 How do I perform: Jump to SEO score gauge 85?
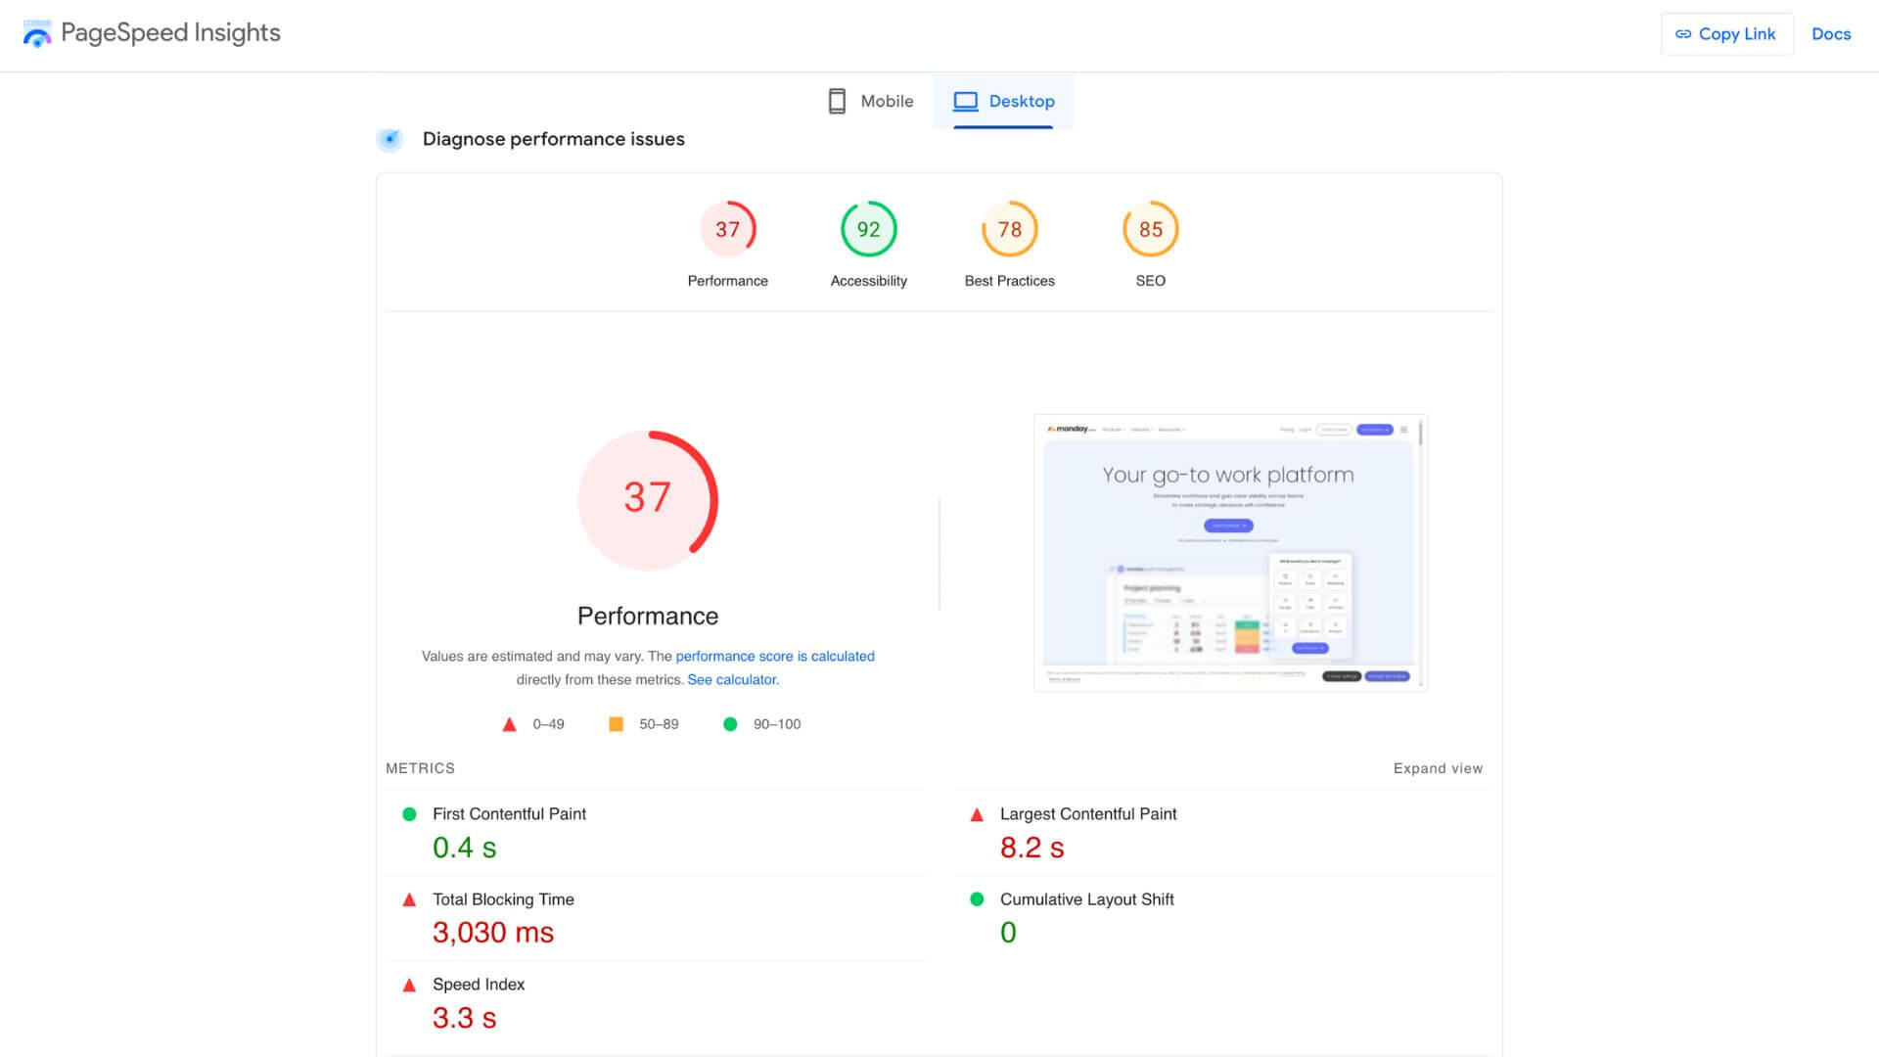point(1150,229)
